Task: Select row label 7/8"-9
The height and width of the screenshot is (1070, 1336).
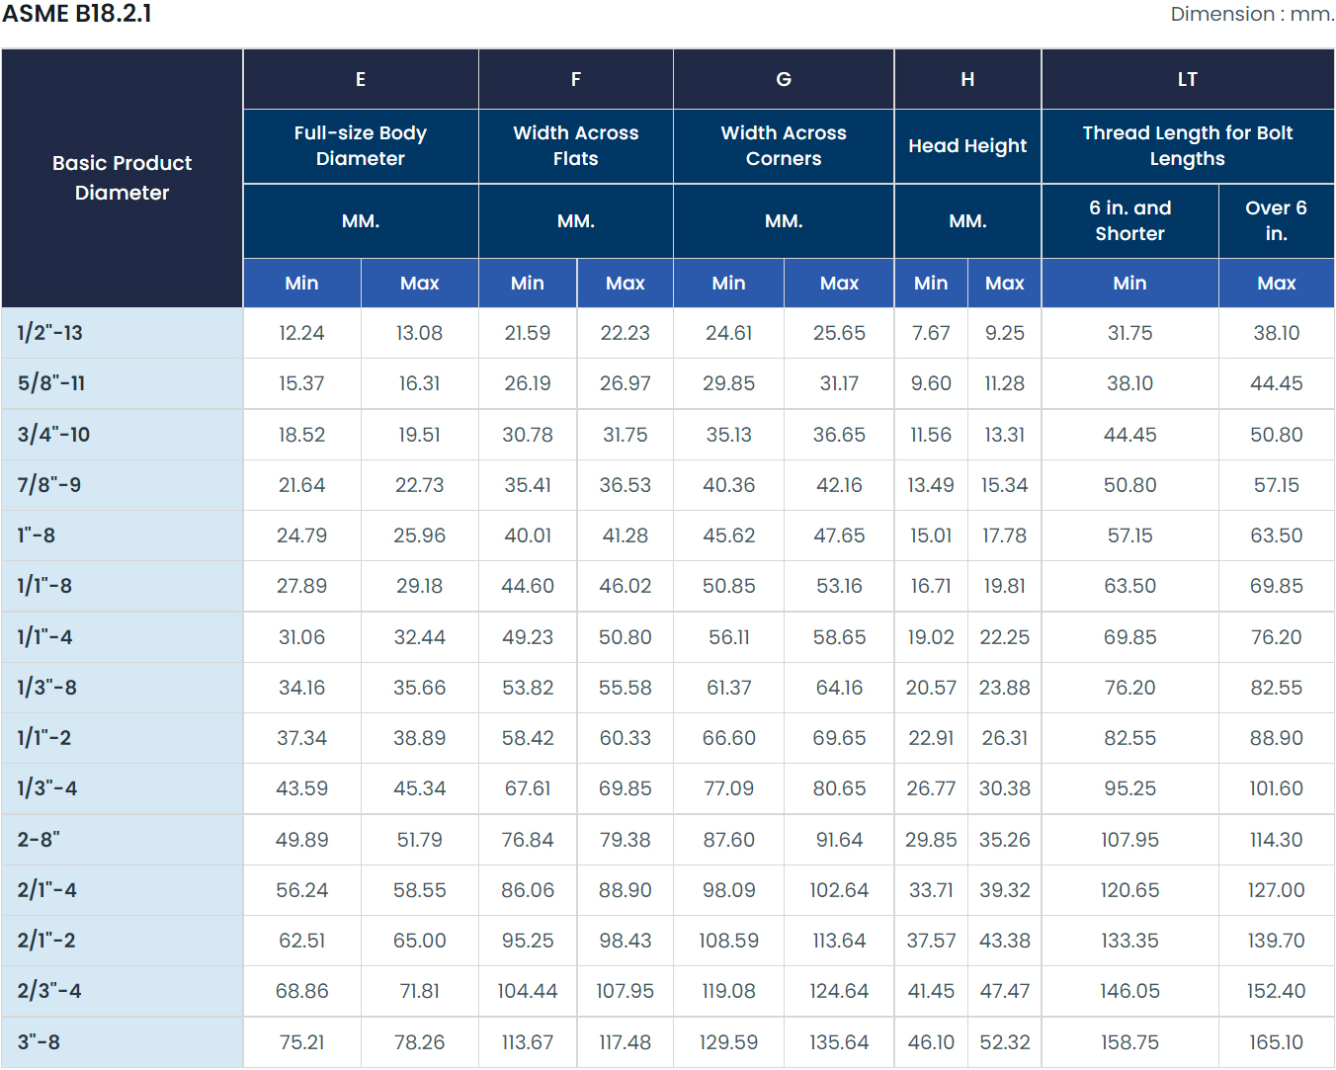Action: click(x=49, y=485)
